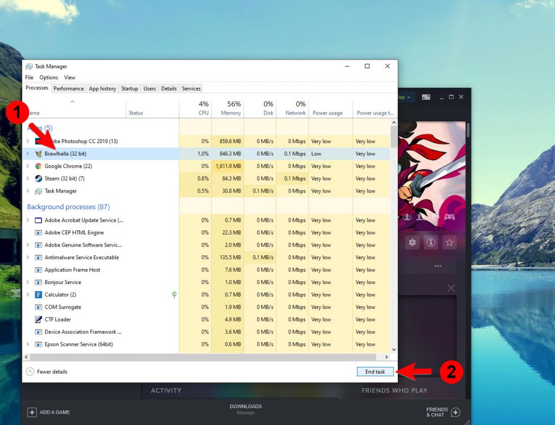Switch to the App history tab
The image size is (555, 425).
click(102, 88)
